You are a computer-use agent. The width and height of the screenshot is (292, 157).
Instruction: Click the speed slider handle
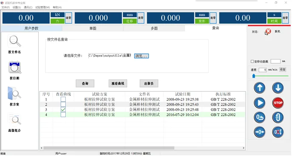254,76
